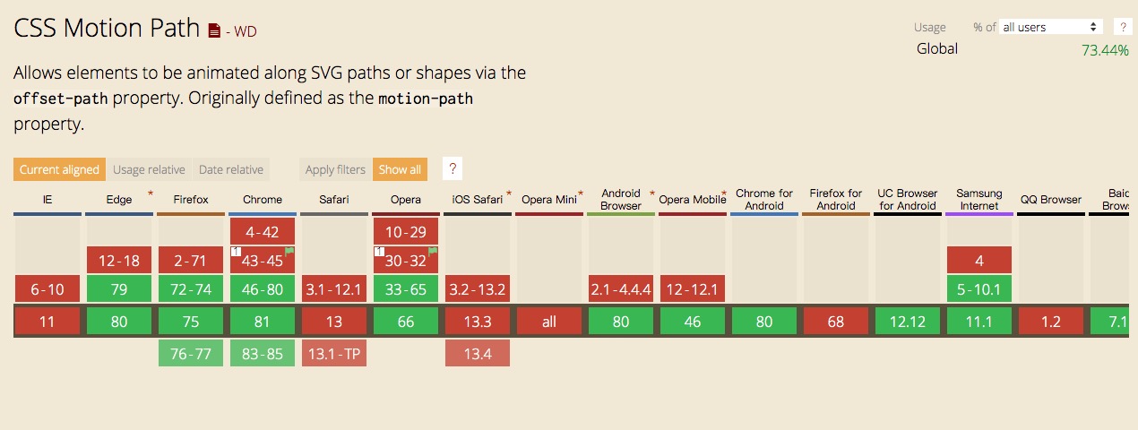The height and width of the screenshot is (430, 1138).
Task: Switch to Usage relative view
Action: coord(149,169)
